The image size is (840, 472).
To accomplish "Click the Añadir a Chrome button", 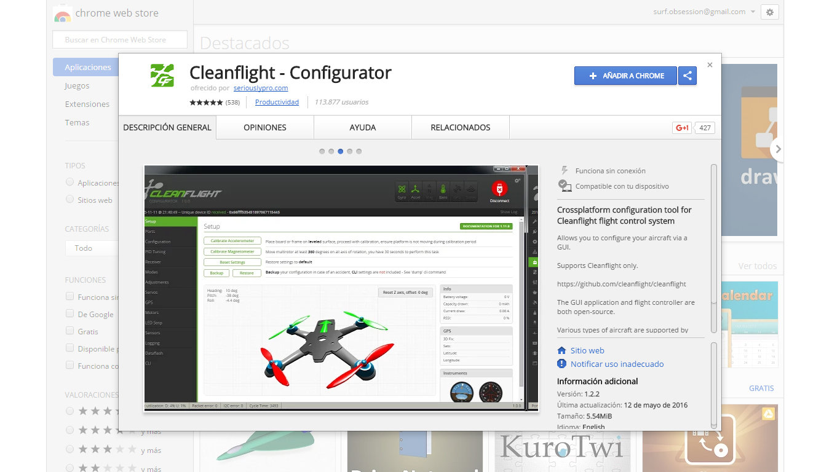I will 625,76.
